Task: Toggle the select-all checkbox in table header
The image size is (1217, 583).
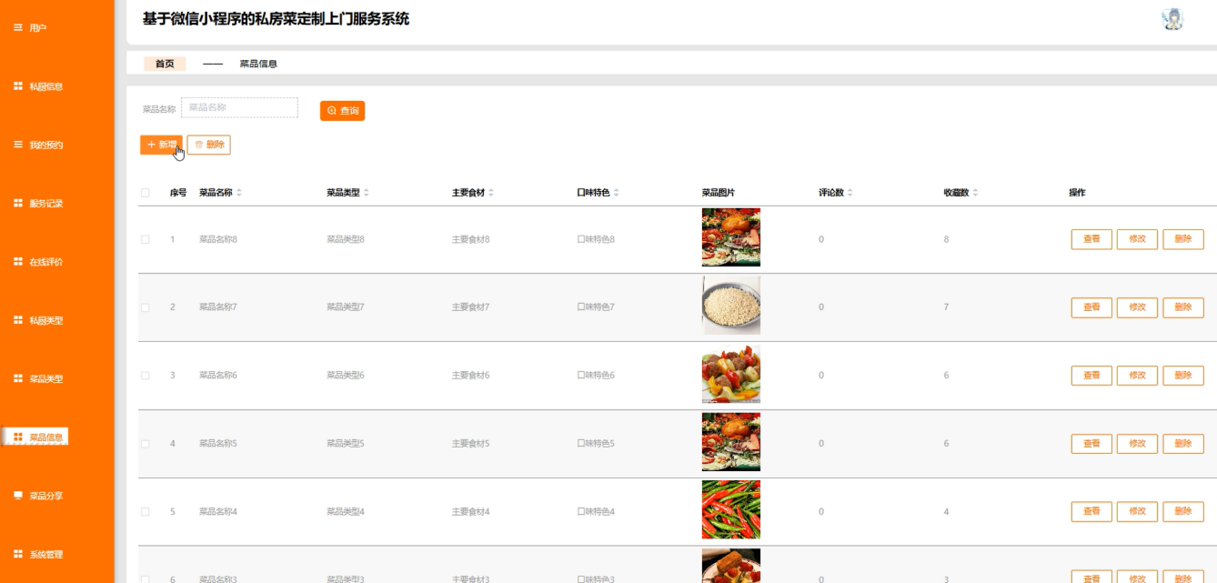Action: [145, 193]
